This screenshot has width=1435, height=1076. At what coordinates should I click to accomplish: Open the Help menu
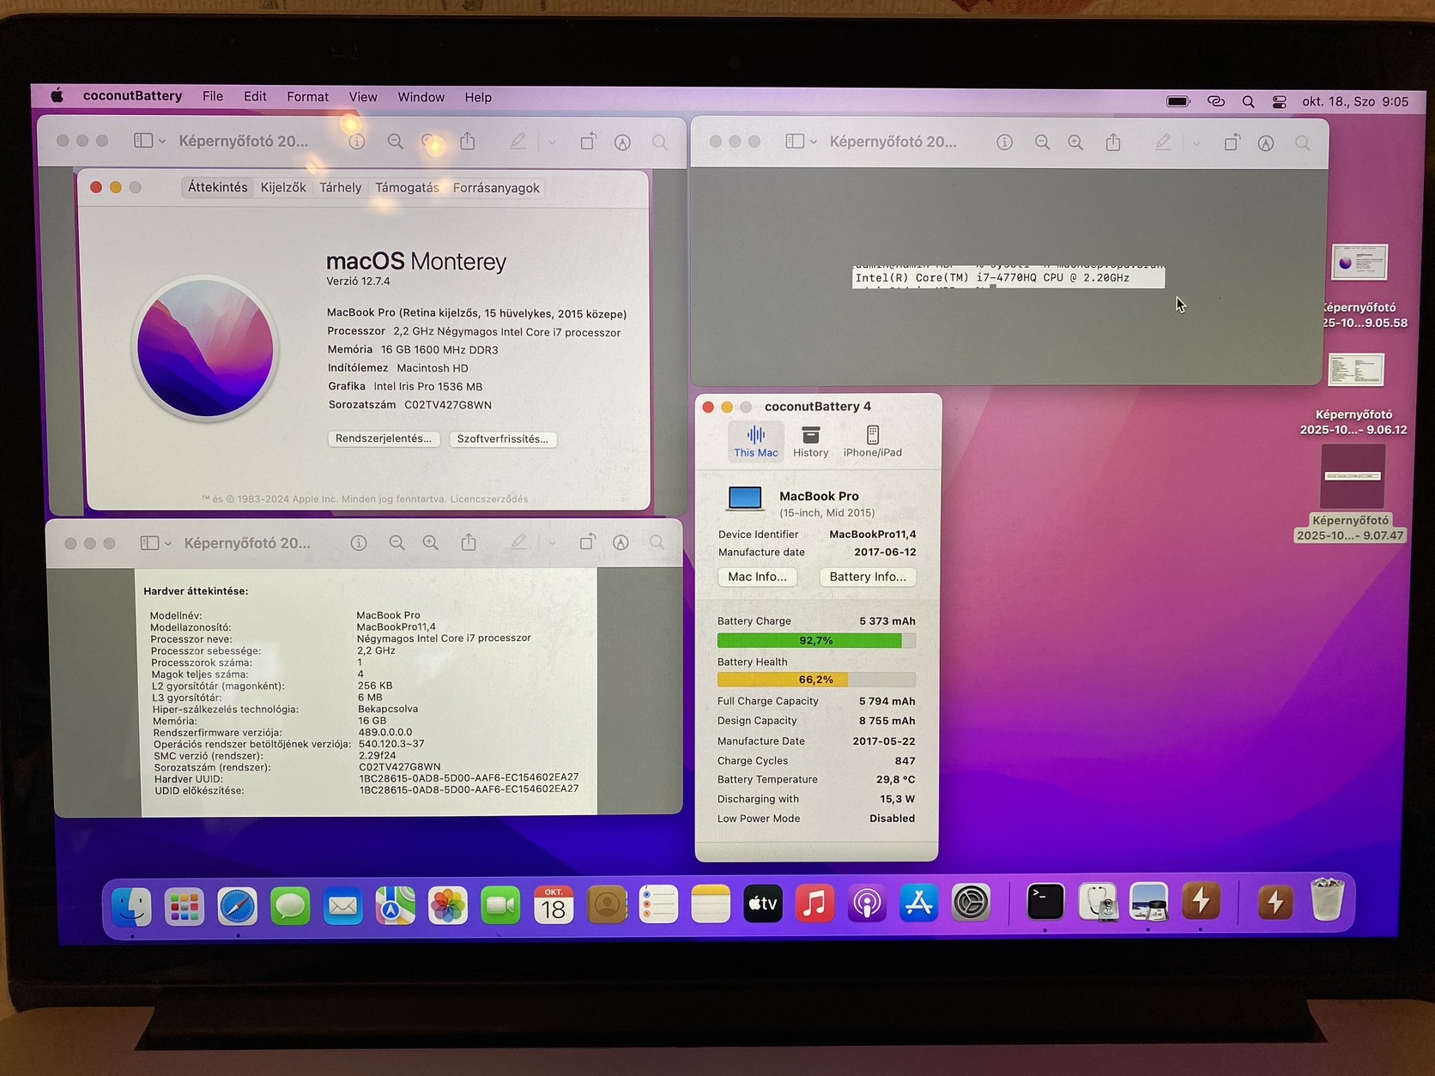point(479,98)
